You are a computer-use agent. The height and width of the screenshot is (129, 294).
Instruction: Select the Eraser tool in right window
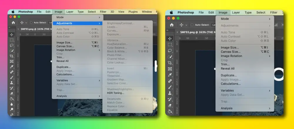[170, 105]
